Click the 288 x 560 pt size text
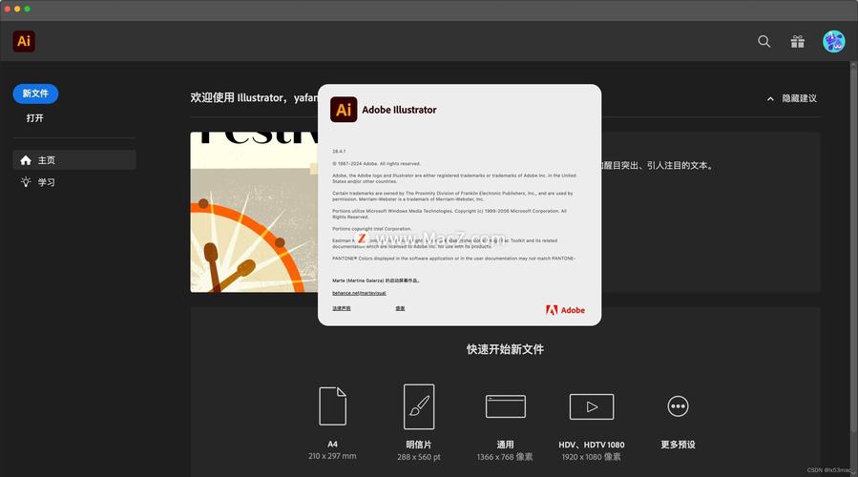The image size is (858, 477). tap(419, 457)
